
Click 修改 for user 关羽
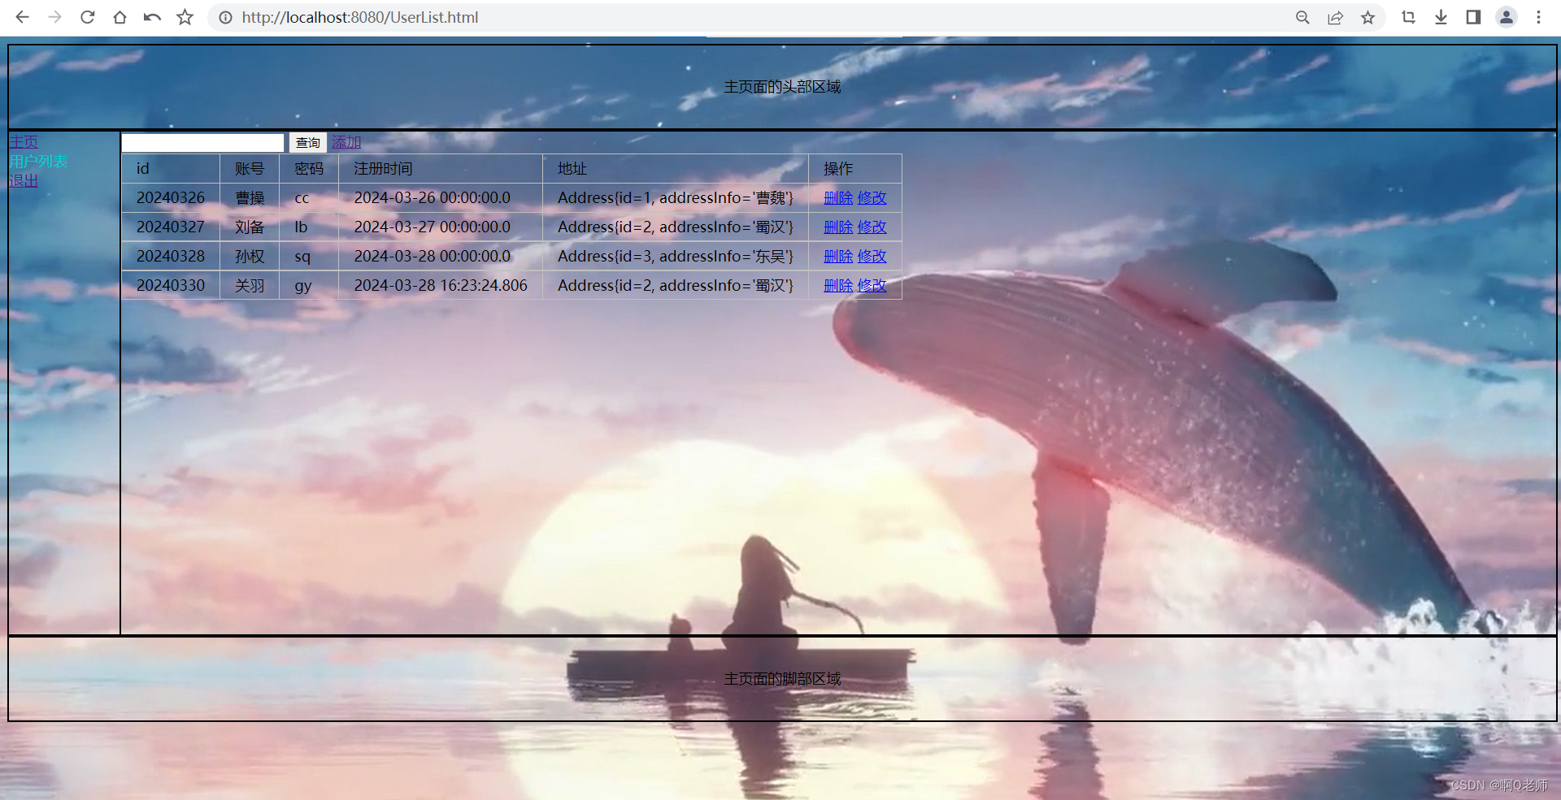click(872, 285)
